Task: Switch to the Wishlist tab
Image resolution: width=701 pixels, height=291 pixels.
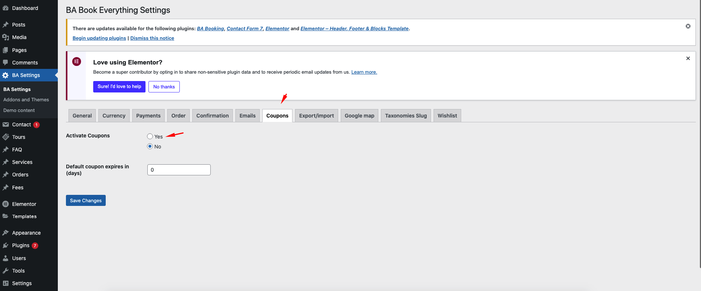Action: coord(447,116)
